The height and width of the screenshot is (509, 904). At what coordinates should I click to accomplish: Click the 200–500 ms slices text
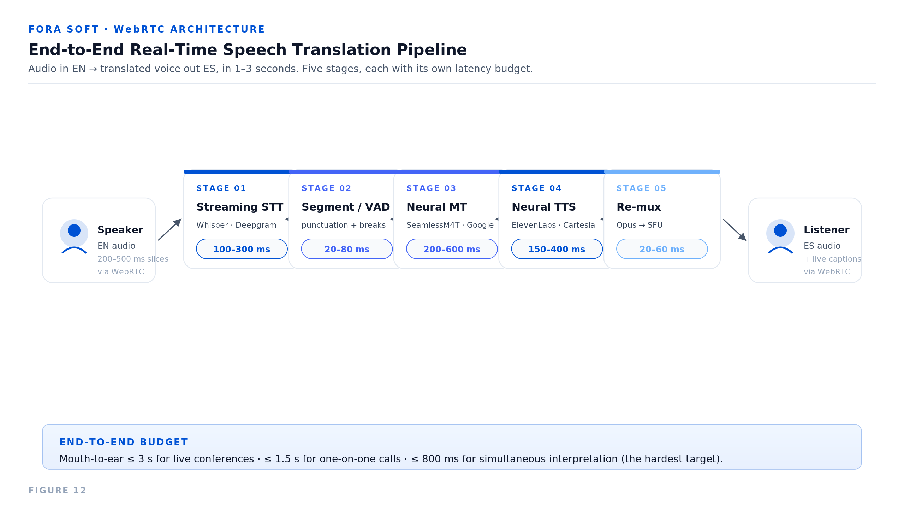click(133, 259)
